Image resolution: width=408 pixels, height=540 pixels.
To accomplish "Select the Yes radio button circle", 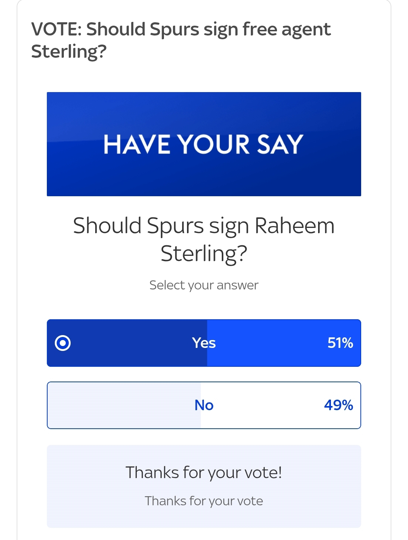I will [x=63, y=343].
